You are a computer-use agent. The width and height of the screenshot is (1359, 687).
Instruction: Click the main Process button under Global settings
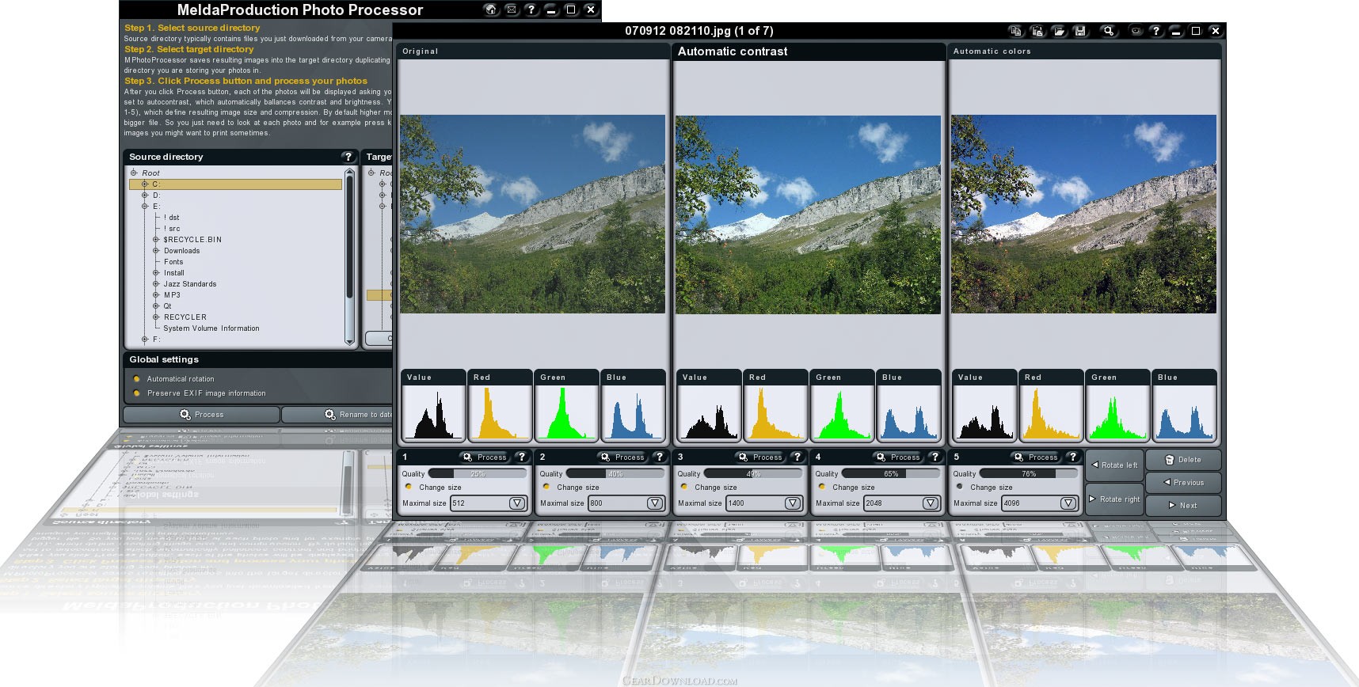click(201, 415)
